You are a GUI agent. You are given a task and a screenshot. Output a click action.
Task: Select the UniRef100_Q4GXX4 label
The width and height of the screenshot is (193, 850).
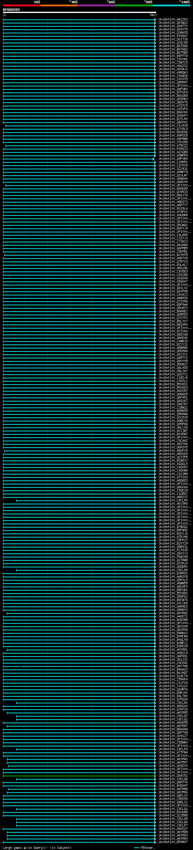173,487
